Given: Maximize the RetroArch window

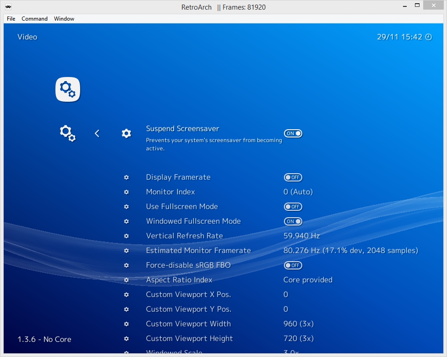Looking at the screenshot, I should 417,5.
